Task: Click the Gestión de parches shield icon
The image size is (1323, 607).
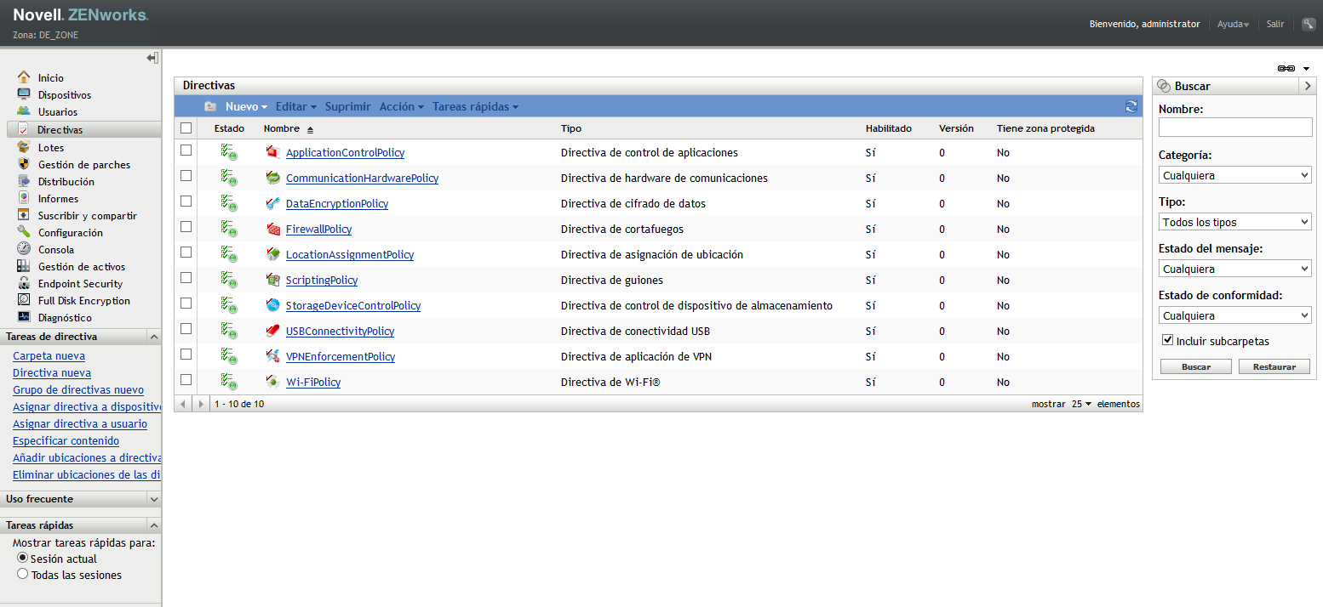Action: click(x=24, y=164)
